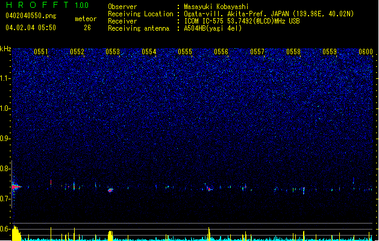Click observer name Masayuki Kobayashi
The image size is (379, 241).
(216, 7)
